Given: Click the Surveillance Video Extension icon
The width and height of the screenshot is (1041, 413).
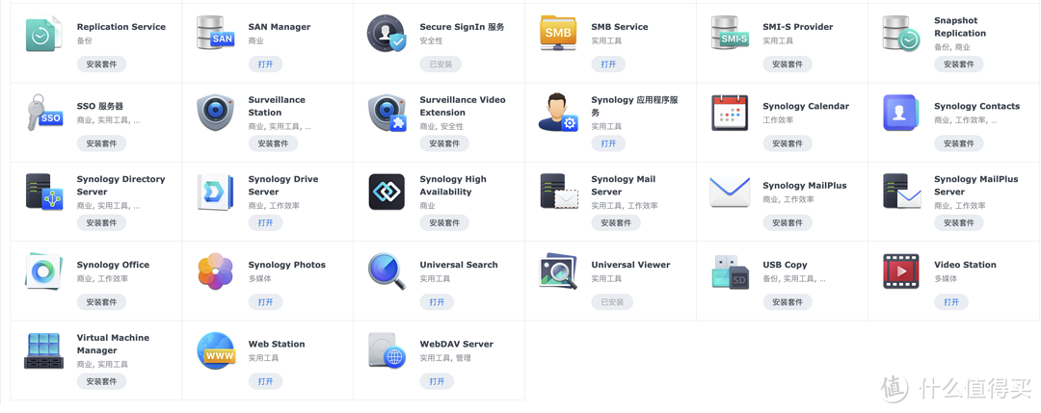Looking at the screenshot, I should [x=387, y=113].
